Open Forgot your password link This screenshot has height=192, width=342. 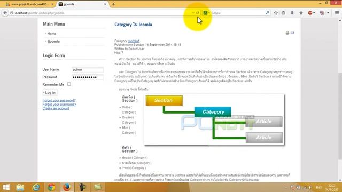coord(59,100)
